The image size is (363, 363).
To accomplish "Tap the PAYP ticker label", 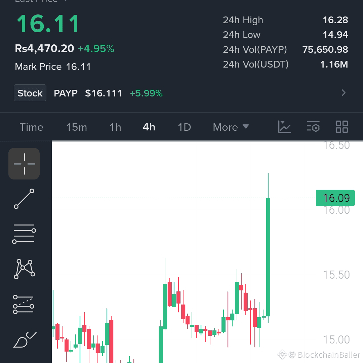I will point(66,93).
